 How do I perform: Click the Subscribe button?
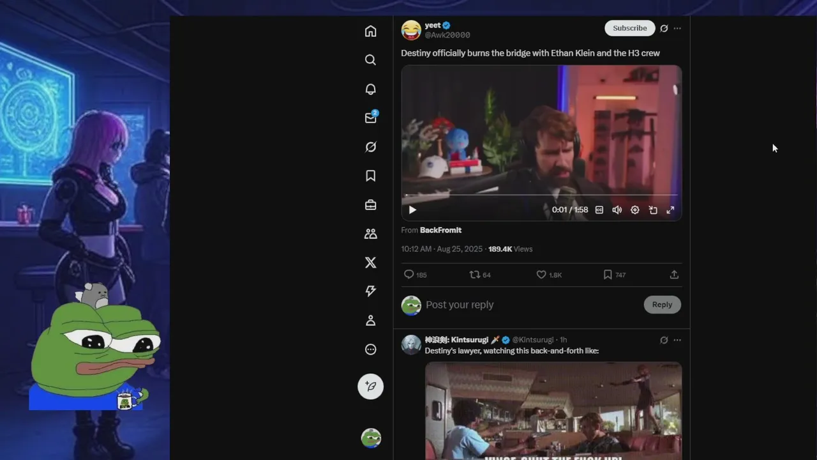(x=629, y=28)
